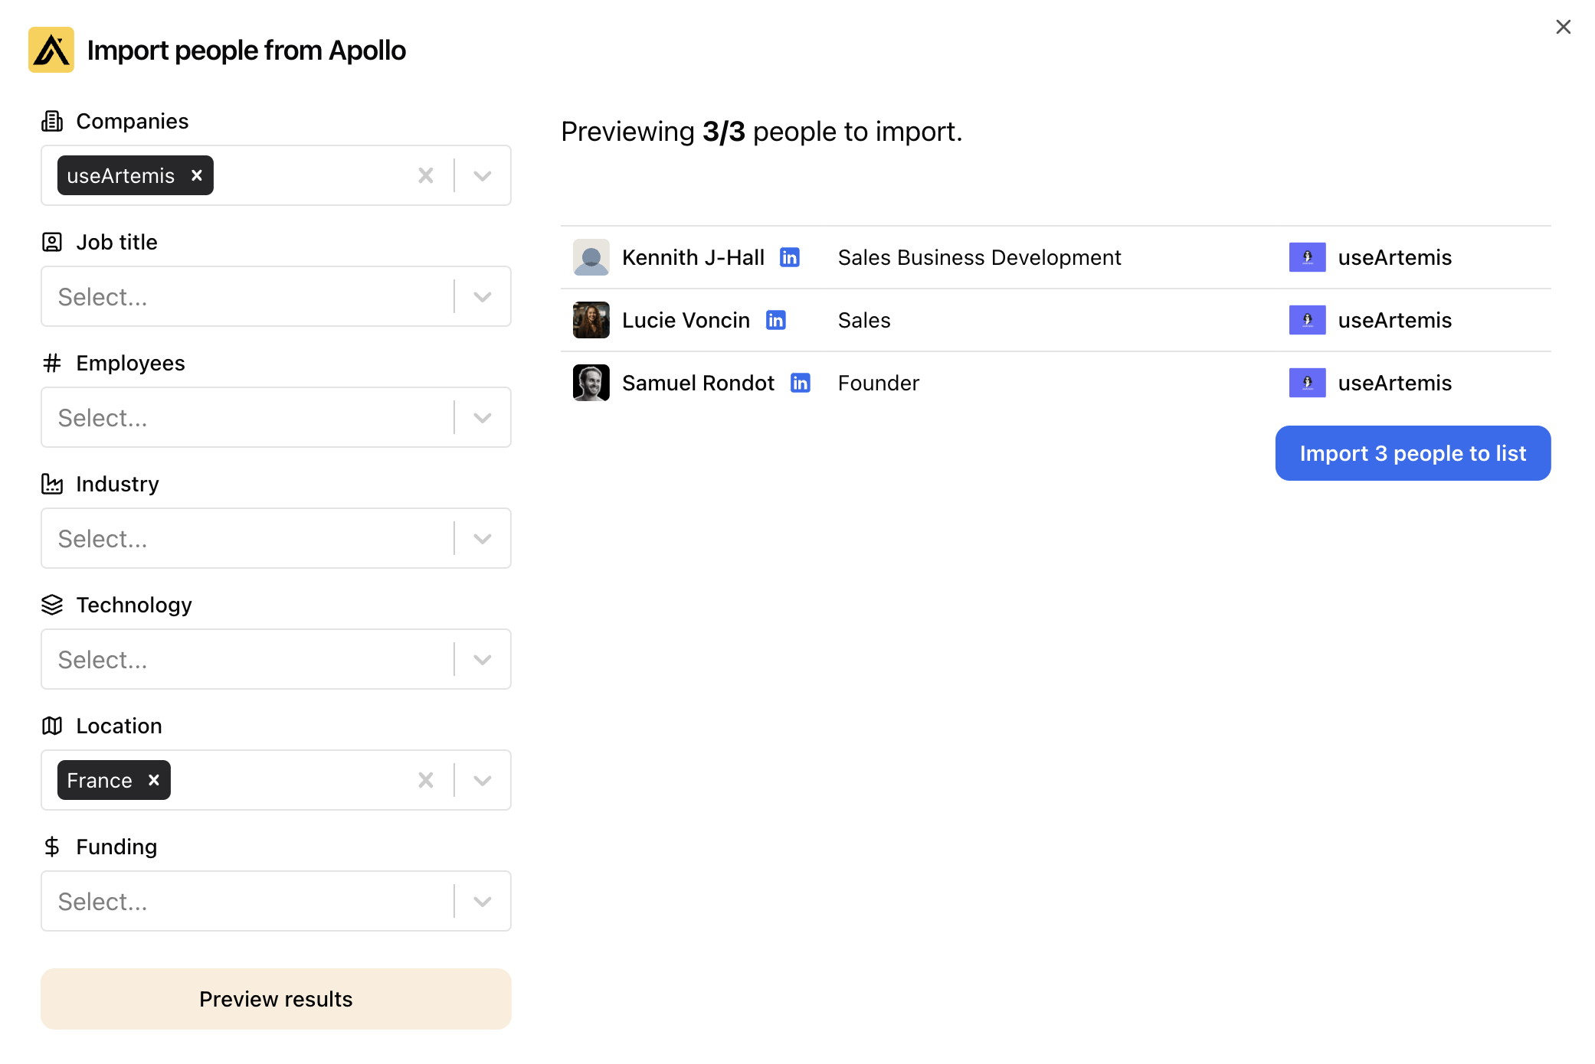The image size is (1595, 1064).
Task: Remove the France location tag
Action: tap(154, 780)
